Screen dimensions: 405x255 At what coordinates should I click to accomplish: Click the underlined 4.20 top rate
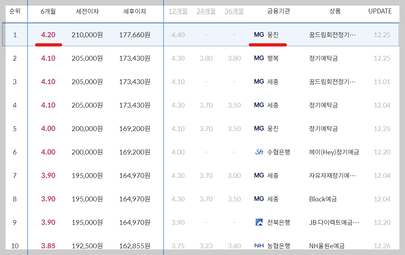click(x=48, y=35)
